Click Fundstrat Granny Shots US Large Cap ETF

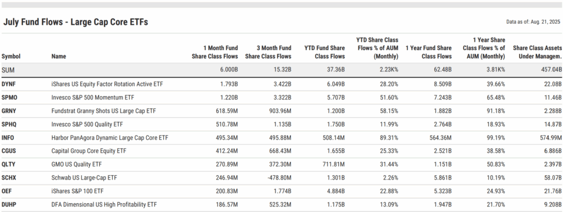[104, 111]
